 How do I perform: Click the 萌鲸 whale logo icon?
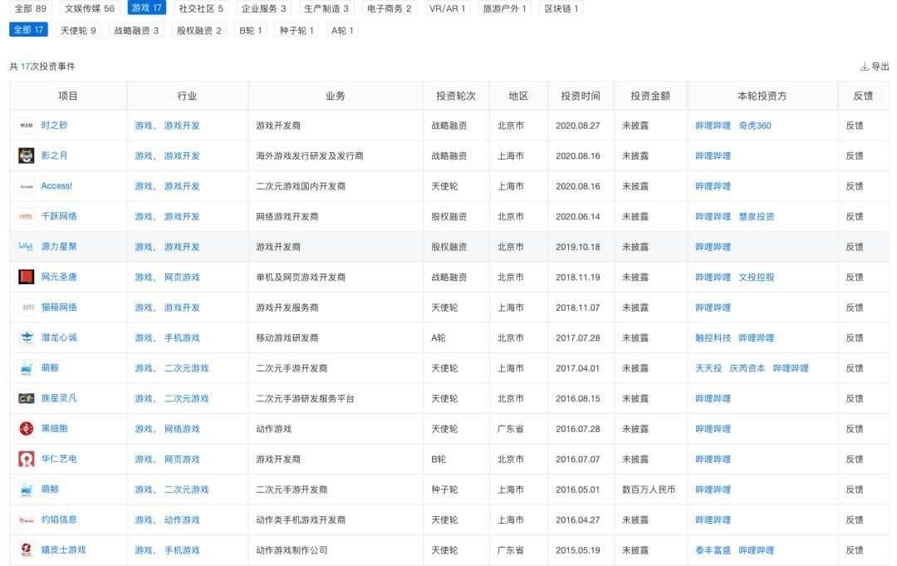click(25, 368)
